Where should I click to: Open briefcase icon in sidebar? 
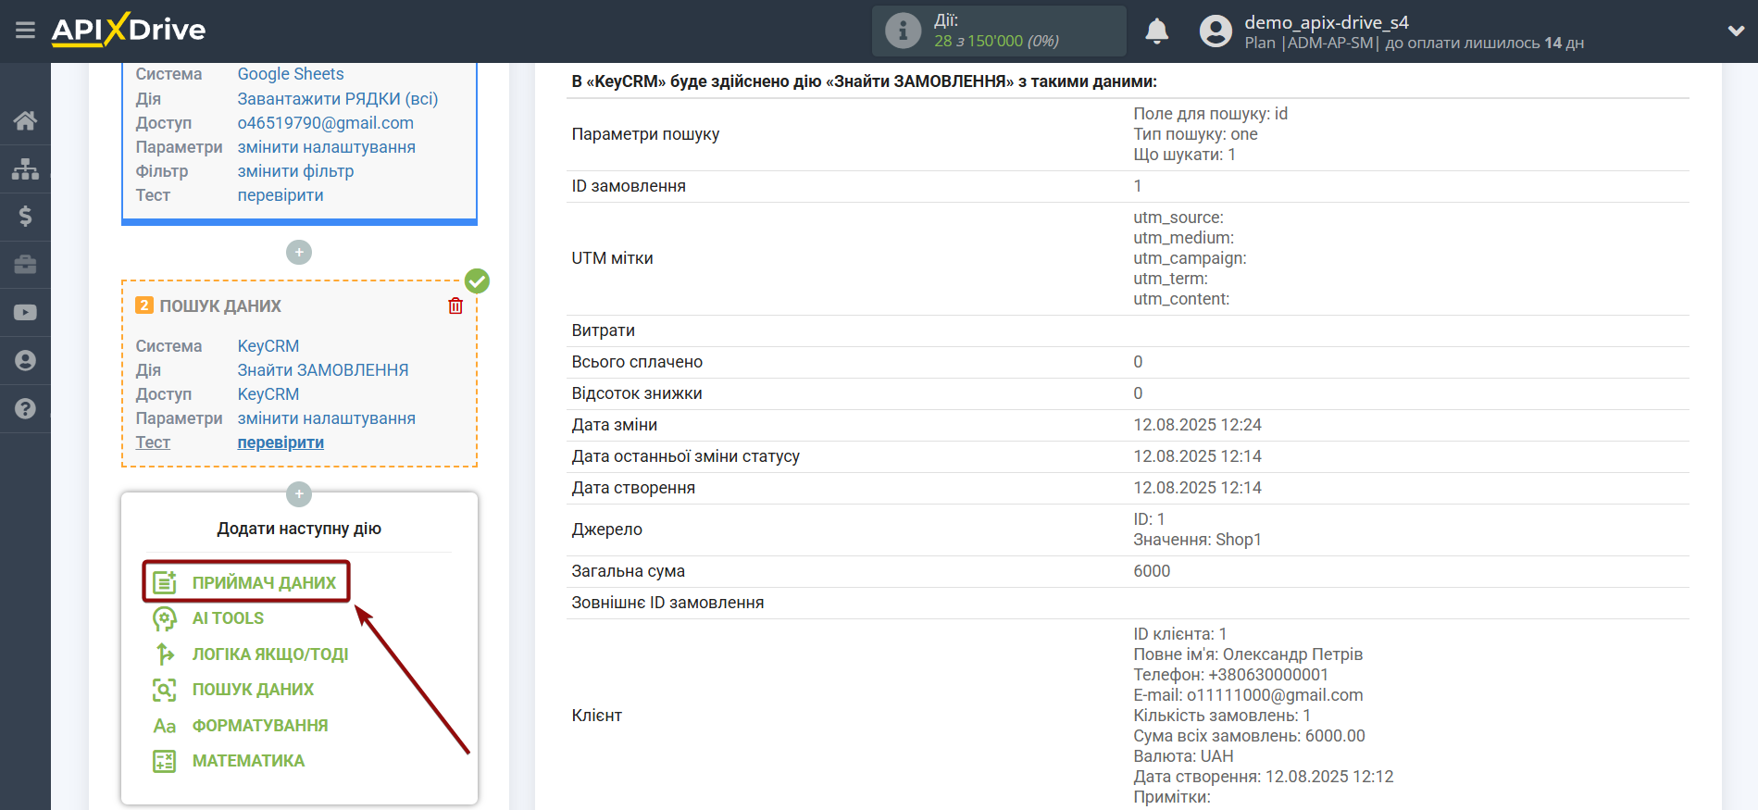25,265
